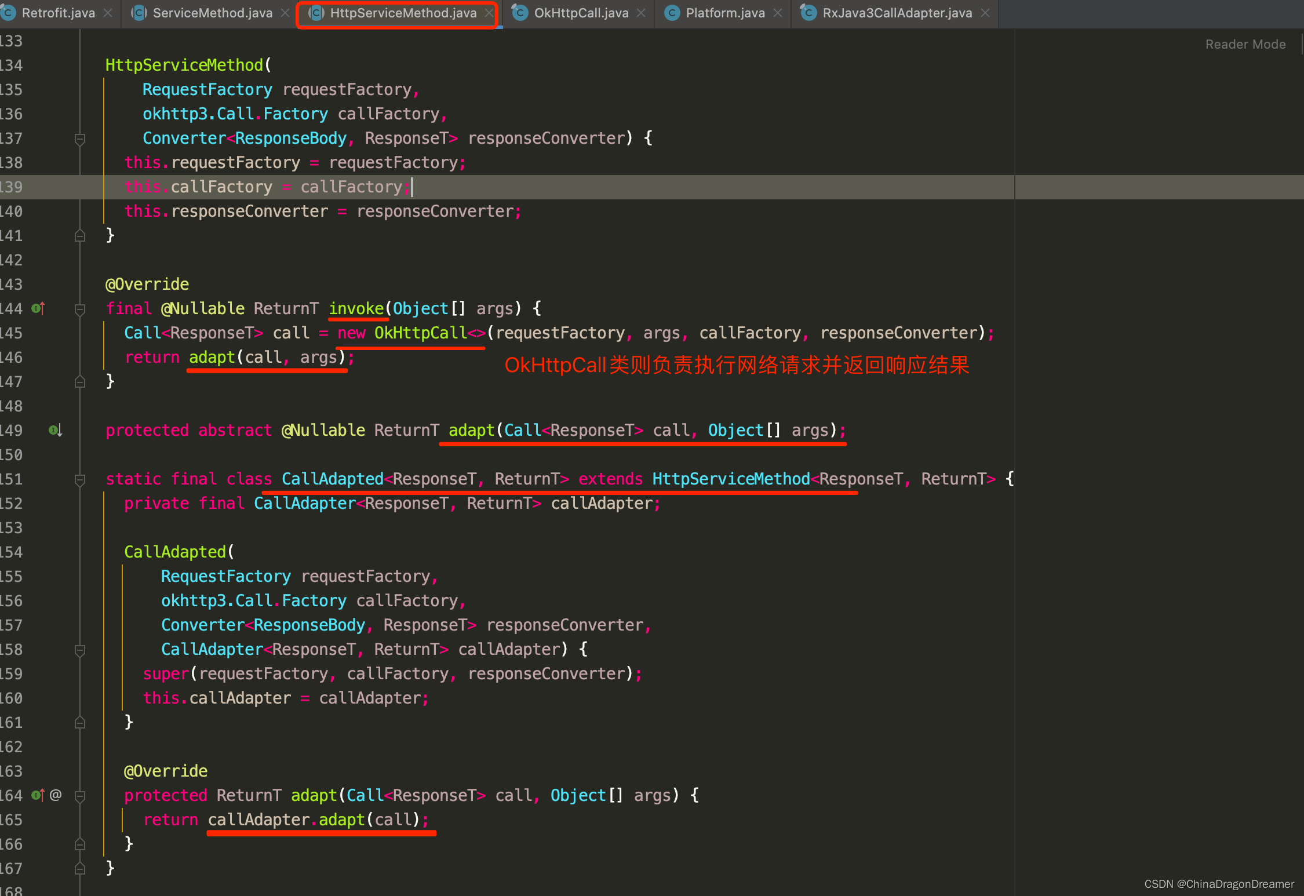The height and width of the screenshot is (896, 1304).
Task: Click the invoke method name on line 144
Action: click(x=356, y=308)
